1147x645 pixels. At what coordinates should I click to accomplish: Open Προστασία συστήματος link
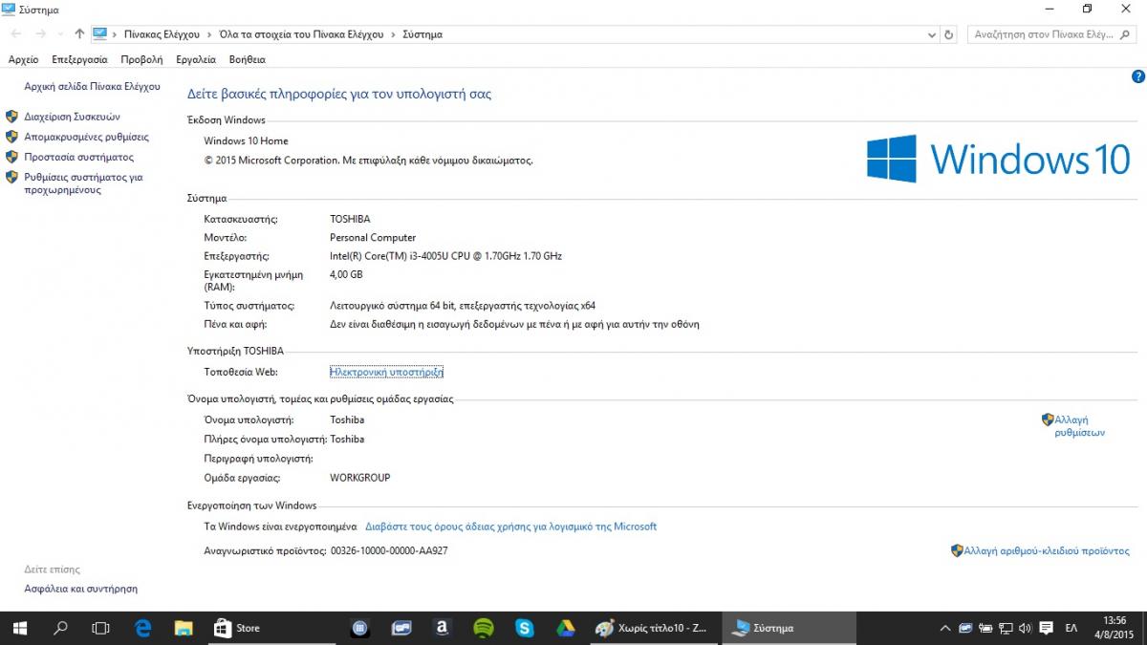[78, 157]
